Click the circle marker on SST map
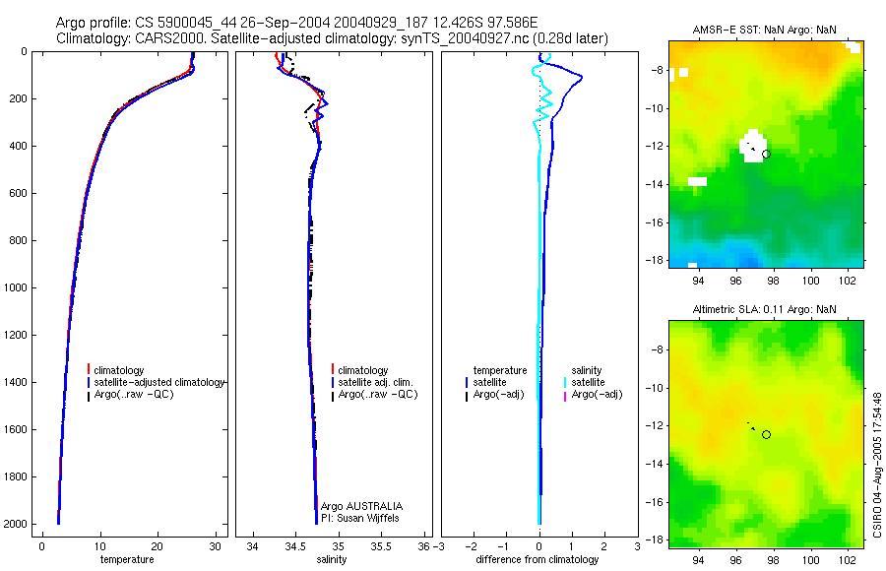 [x=766, y=154]
